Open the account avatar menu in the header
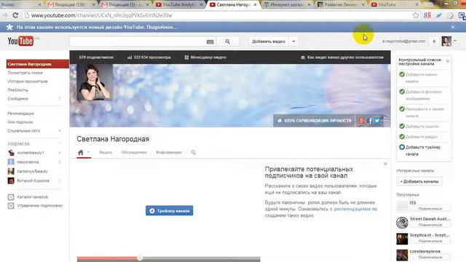The width and height of the screenshot is (466, 262). tap(446, 41)
